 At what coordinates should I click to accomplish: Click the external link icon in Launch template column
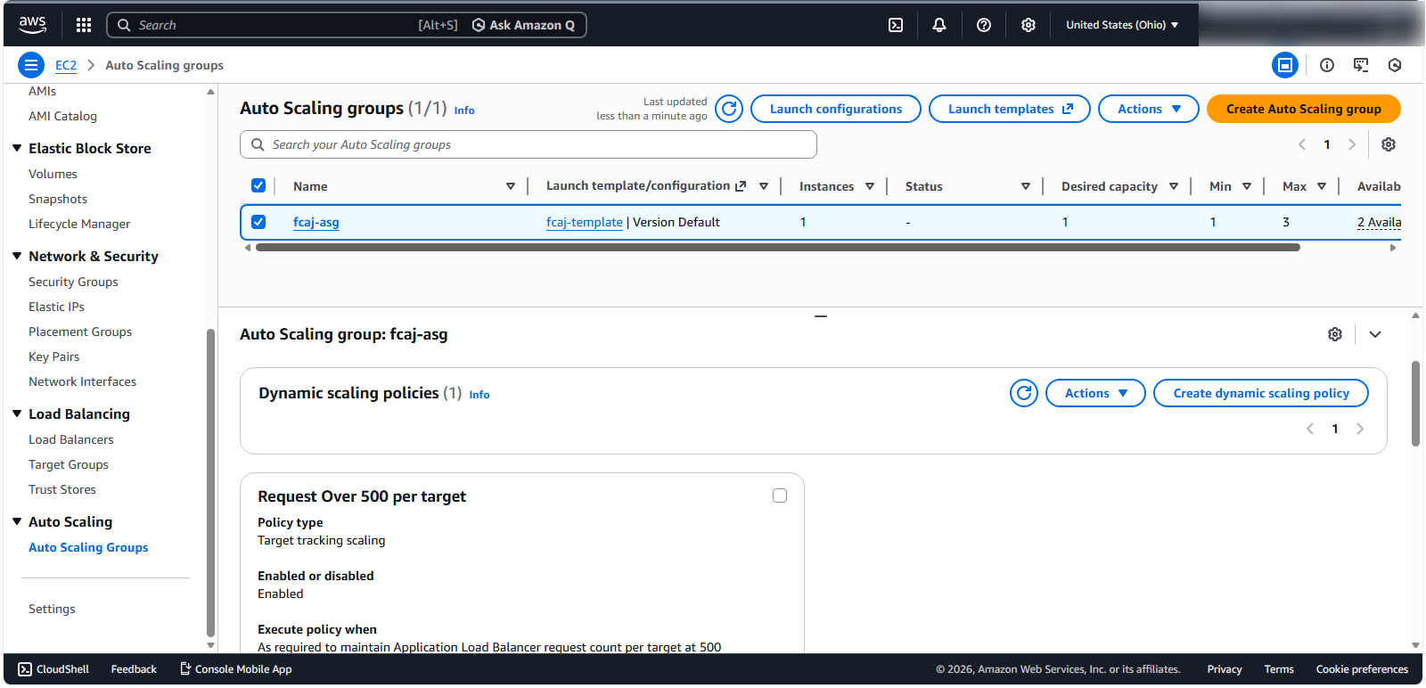point(741,186)
